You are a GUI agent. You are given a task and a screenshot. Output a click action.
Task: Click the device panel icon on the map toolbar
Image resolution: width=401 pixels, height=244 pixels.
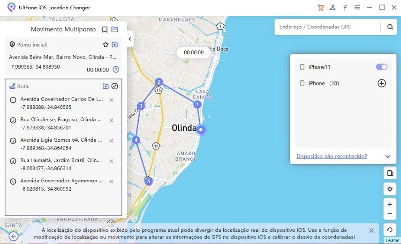point(390,173)
